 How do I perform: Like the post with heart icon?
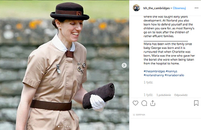point(135,103)
